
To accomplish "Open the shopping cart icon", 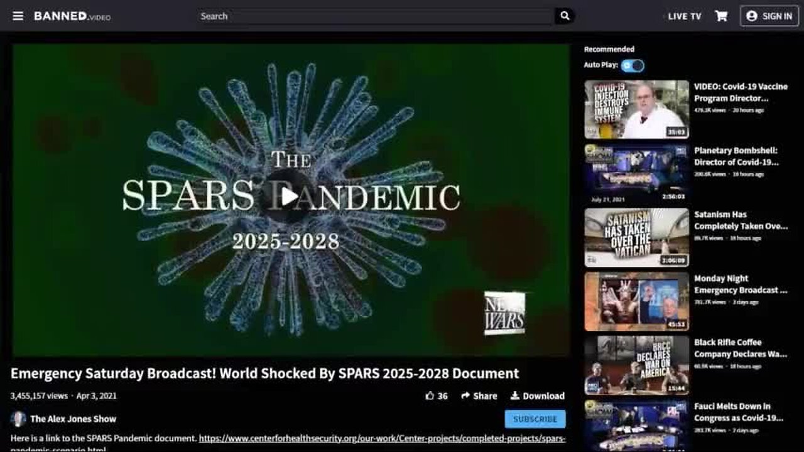I will 721,16.
